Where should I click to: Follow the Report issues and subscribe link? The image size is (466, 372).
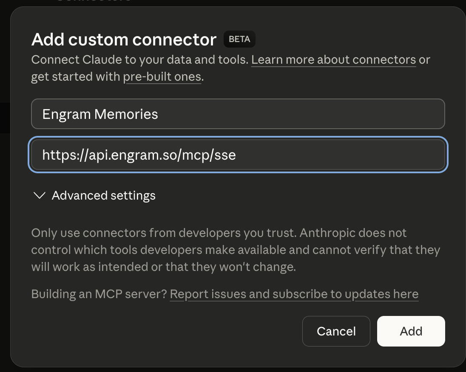(x=294, y=294)
